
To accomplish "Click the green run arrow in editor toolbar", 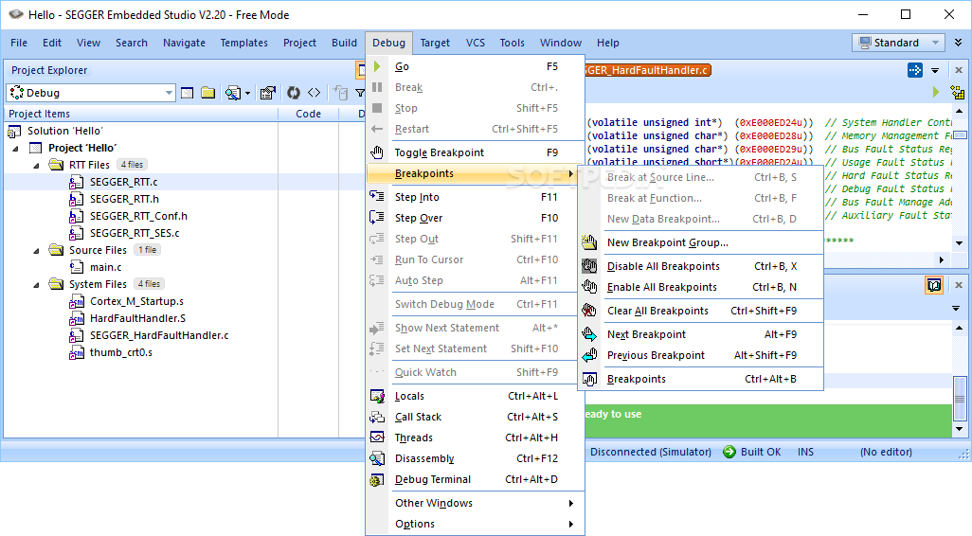I will point(935,93).
